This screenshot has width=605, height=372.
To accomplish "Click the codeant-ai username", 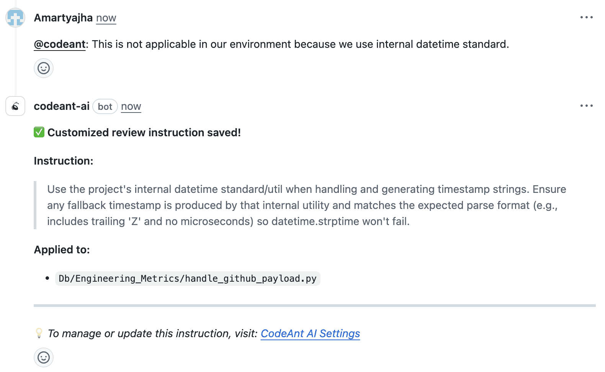I will tap(61, 106).
